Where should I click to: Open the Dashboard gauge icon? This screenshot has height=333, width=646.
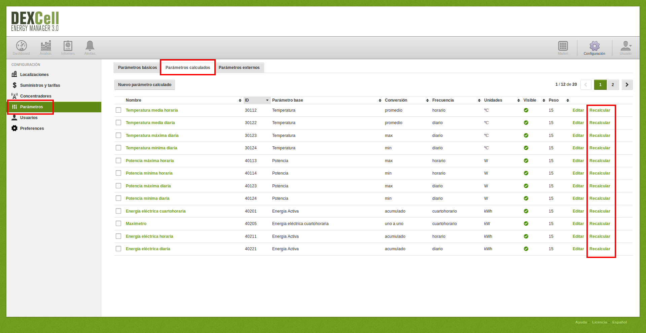pyautogui.click(x=22, y=46)
